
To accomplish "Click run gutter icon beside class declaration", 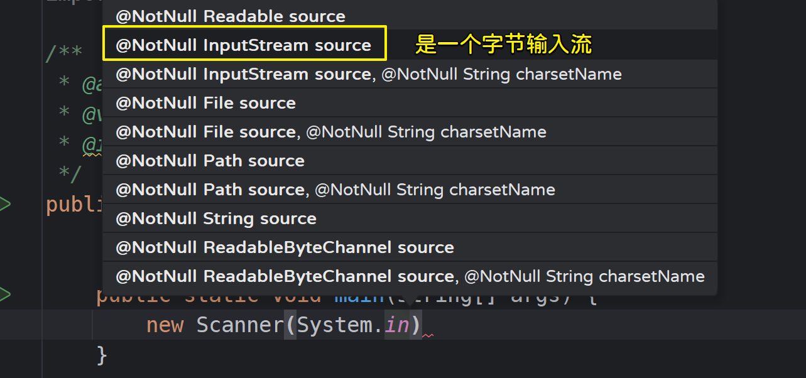I will [x=5, y=204].
